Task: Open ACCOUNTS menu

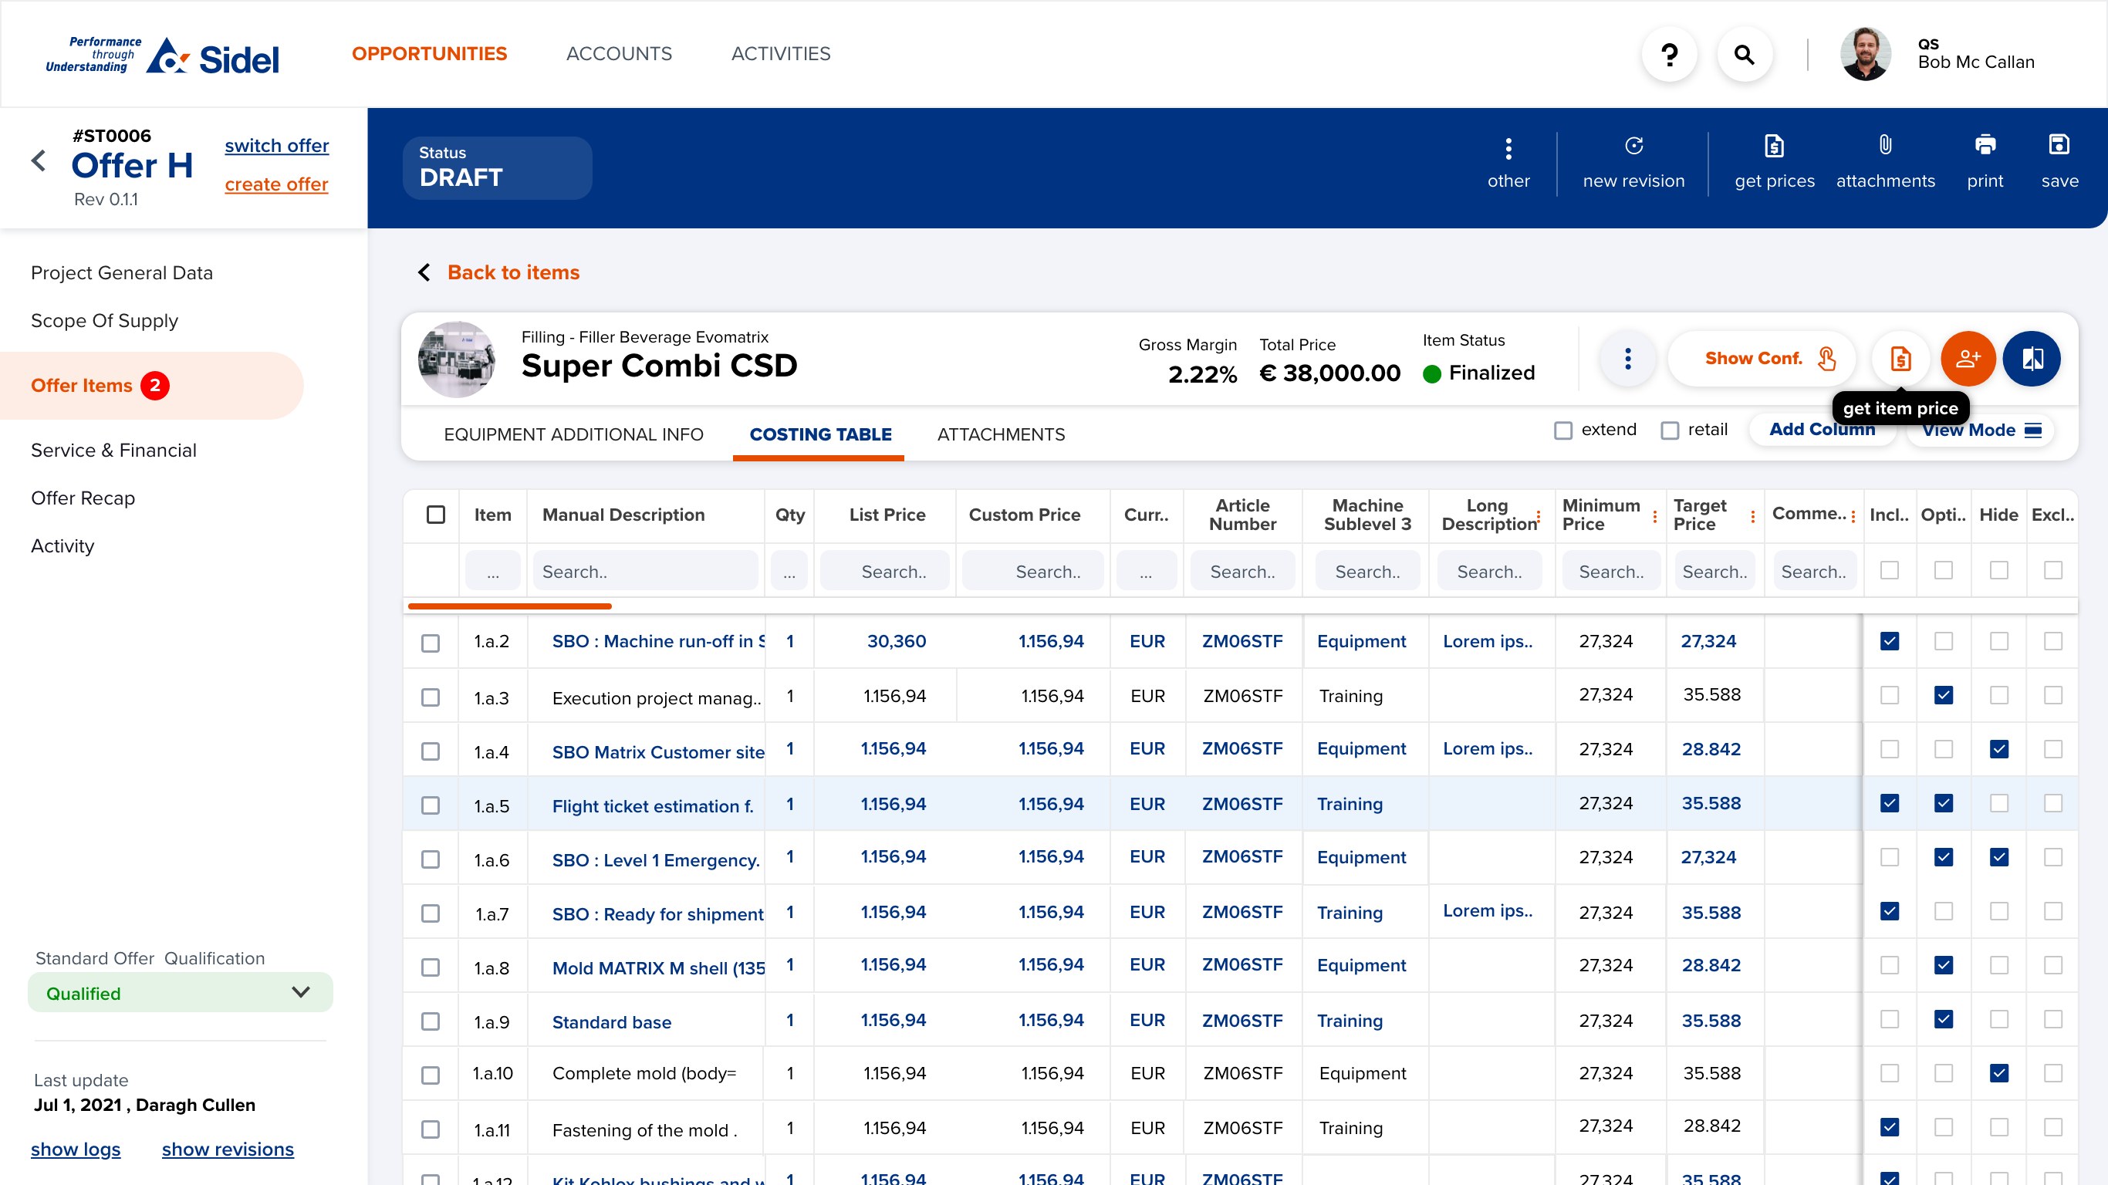Action: coord(619,54)
